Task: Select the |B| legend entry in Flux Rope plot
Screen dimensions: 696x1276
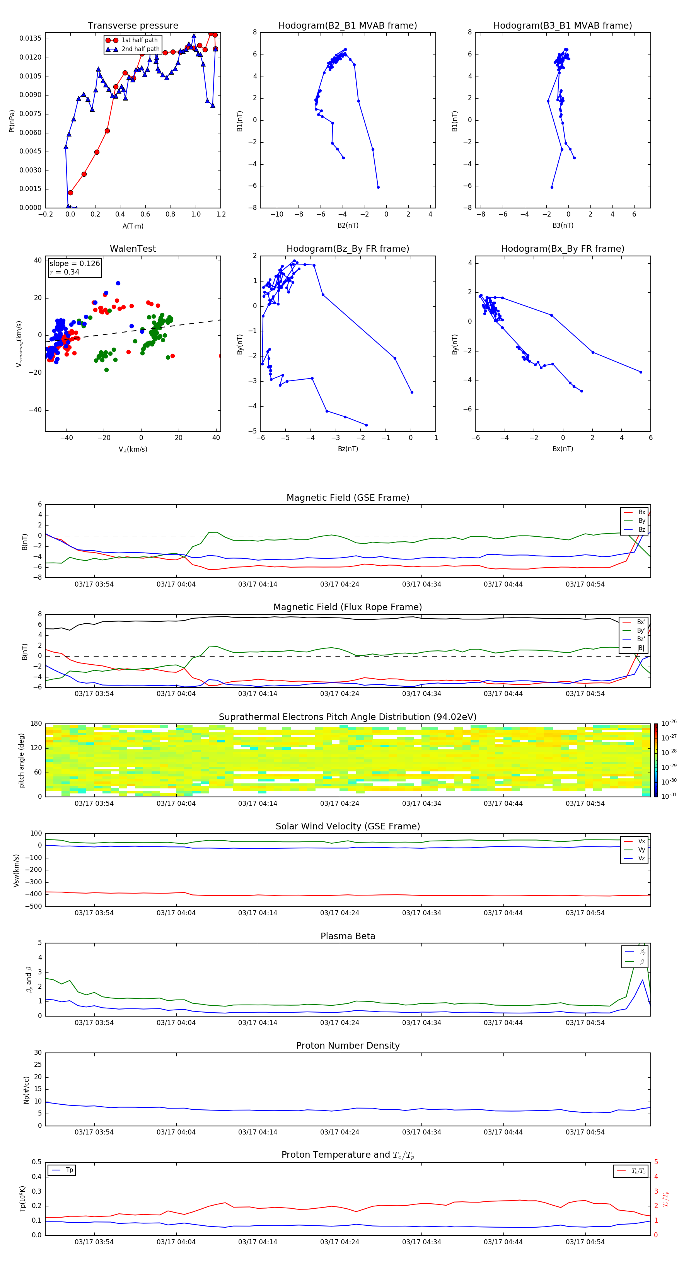Action: [x=634, y=648]
